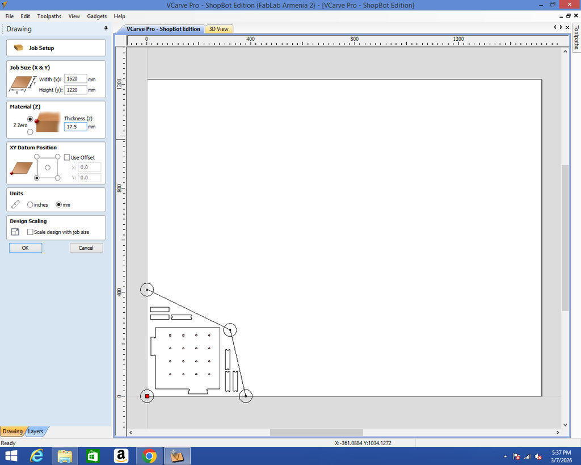
Task: Click scroll down arrow of vertical scrollbar
Action: point(565,425)
